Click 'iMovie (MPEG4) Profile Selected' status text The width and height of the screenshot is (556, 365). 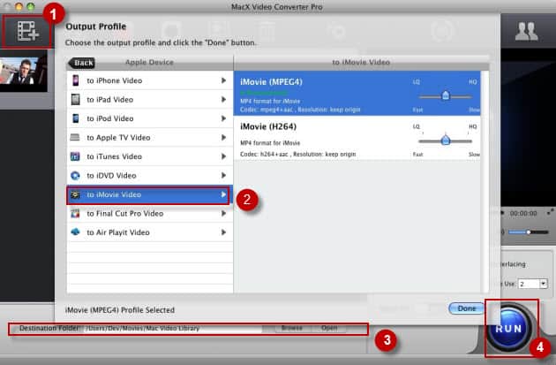click(x=120, y=310)
